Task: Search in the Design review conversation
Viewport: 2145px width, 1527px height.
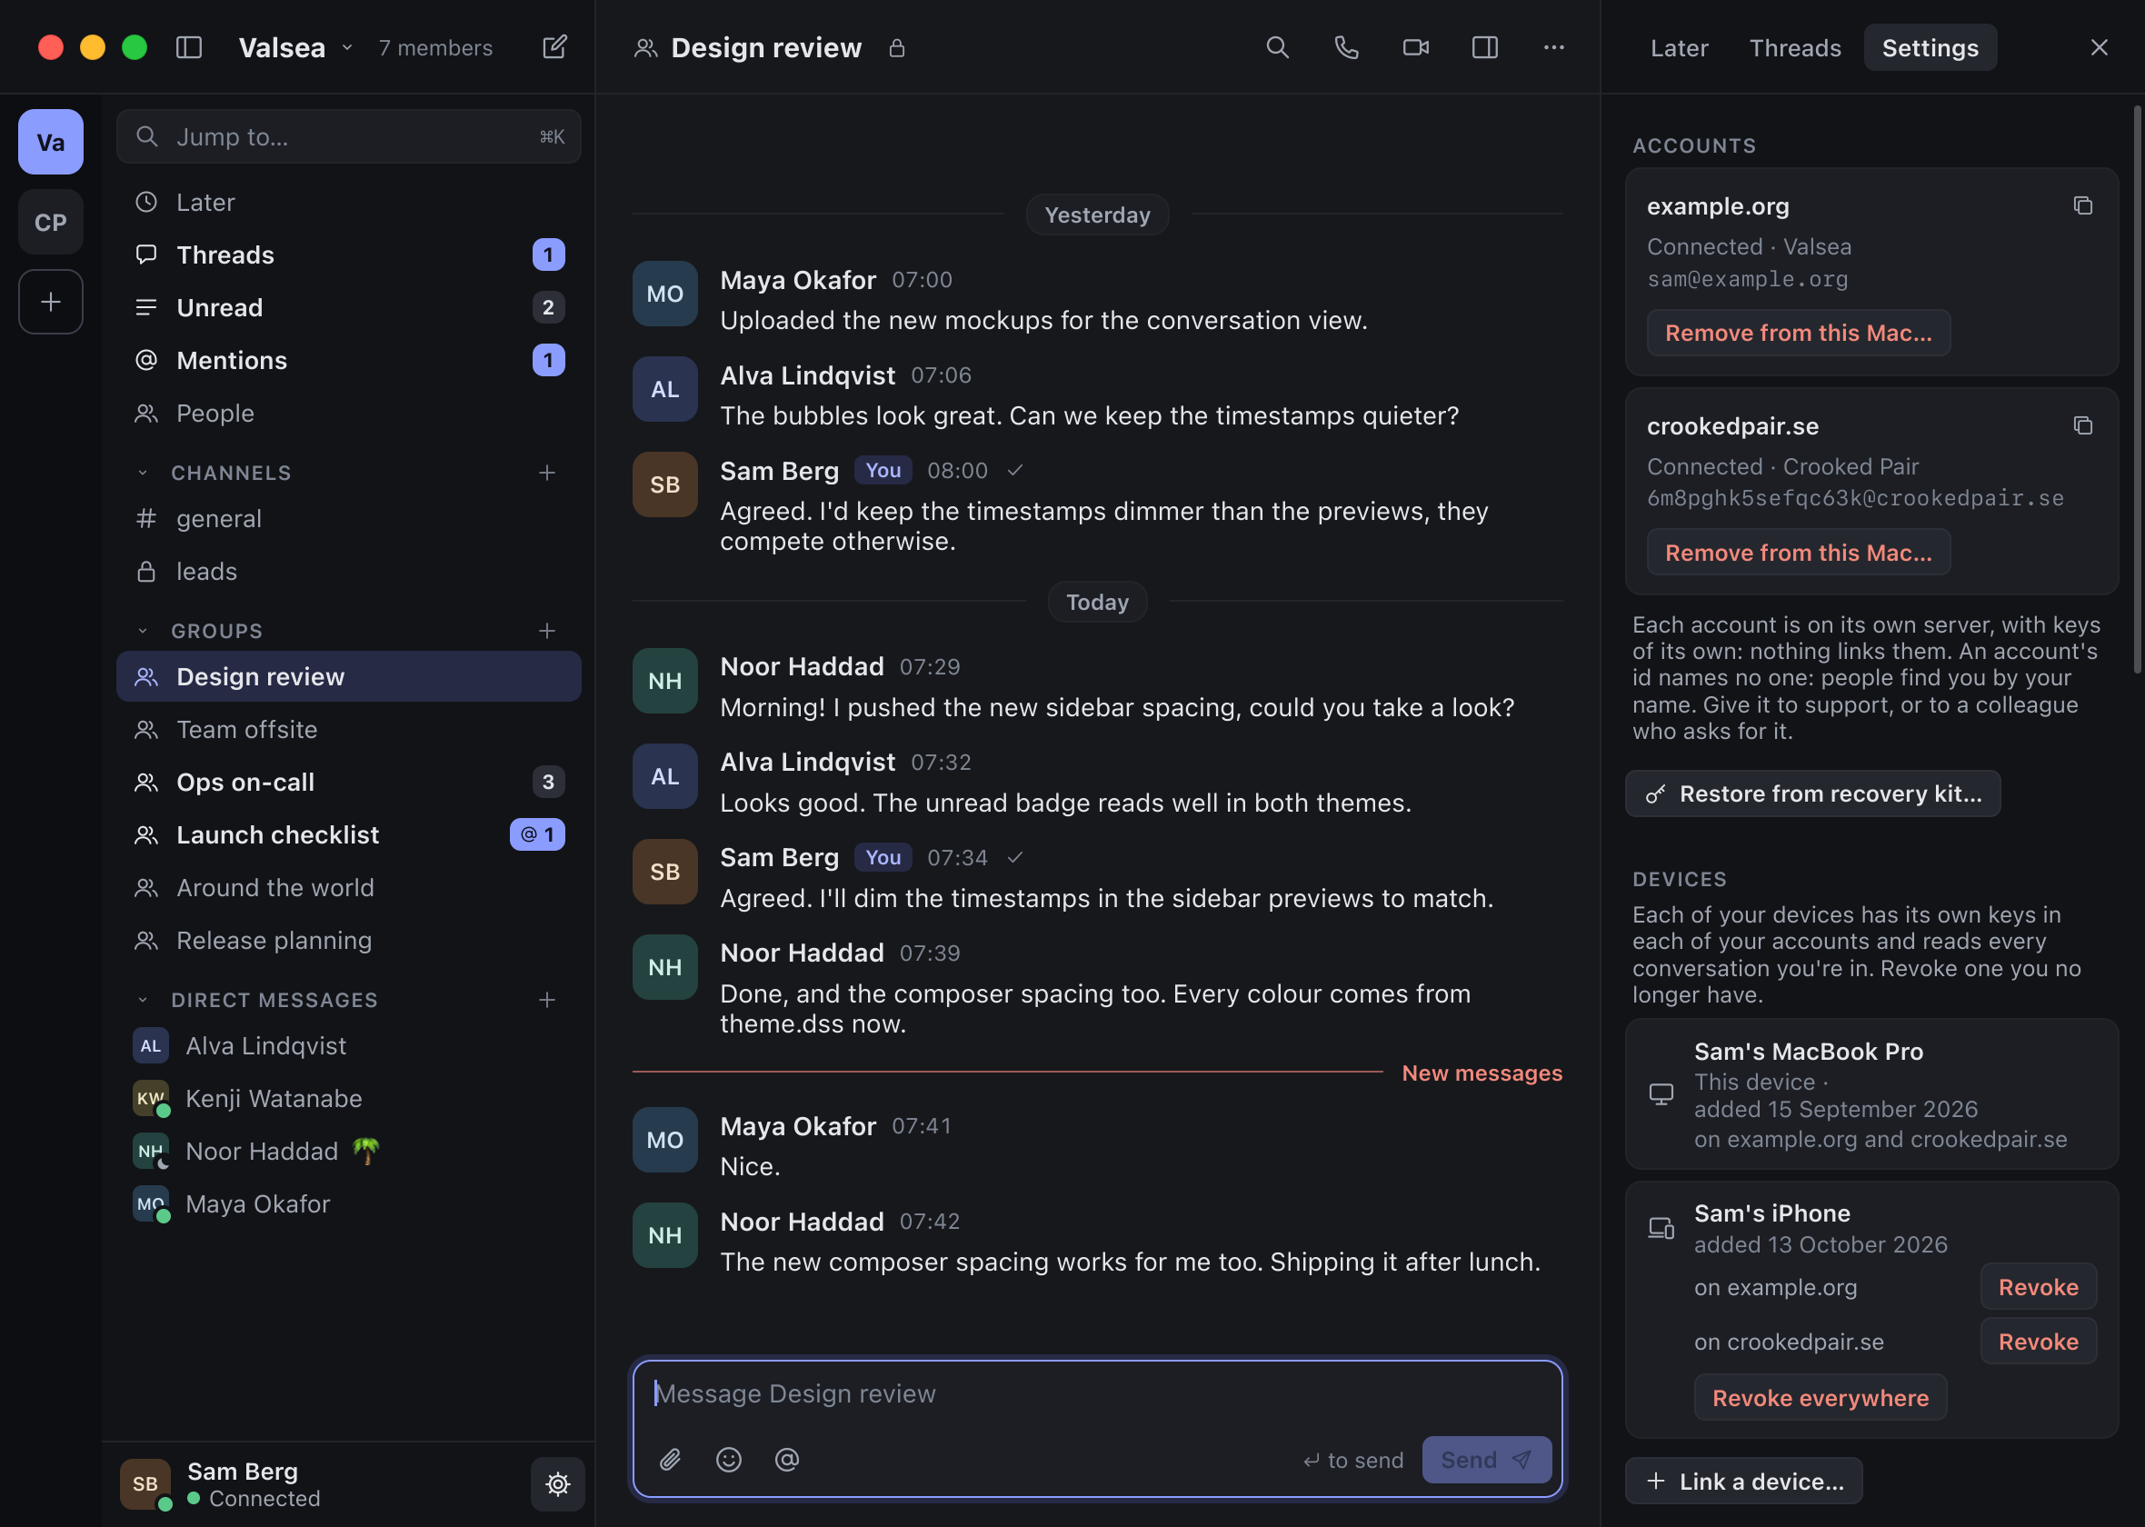Action: click(1276, 47)
